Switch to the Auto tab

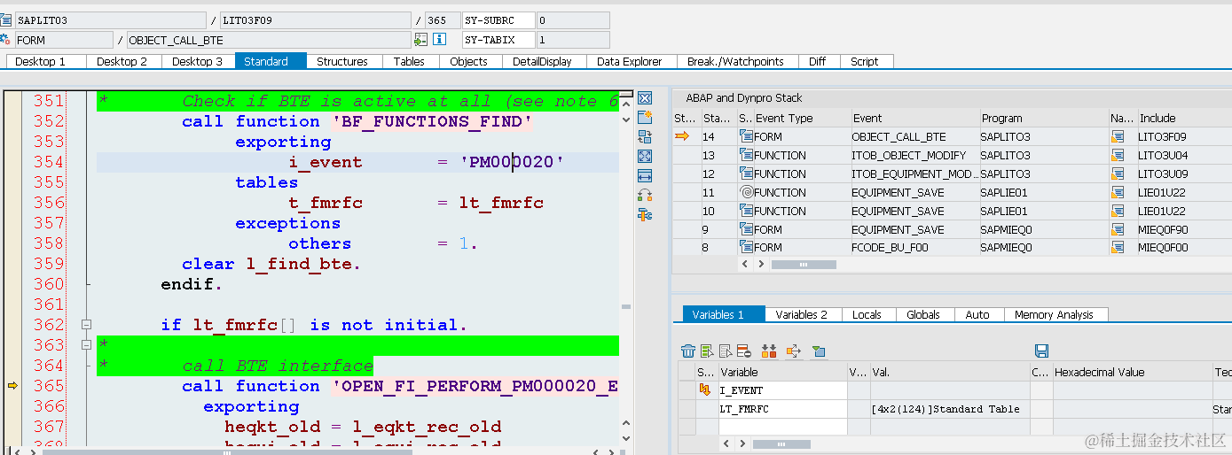click(977, 314)
